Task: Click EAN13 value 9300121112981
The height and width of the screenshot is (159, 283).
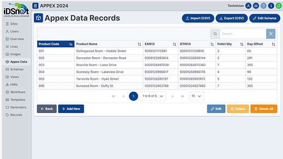Action: (156, 51)
